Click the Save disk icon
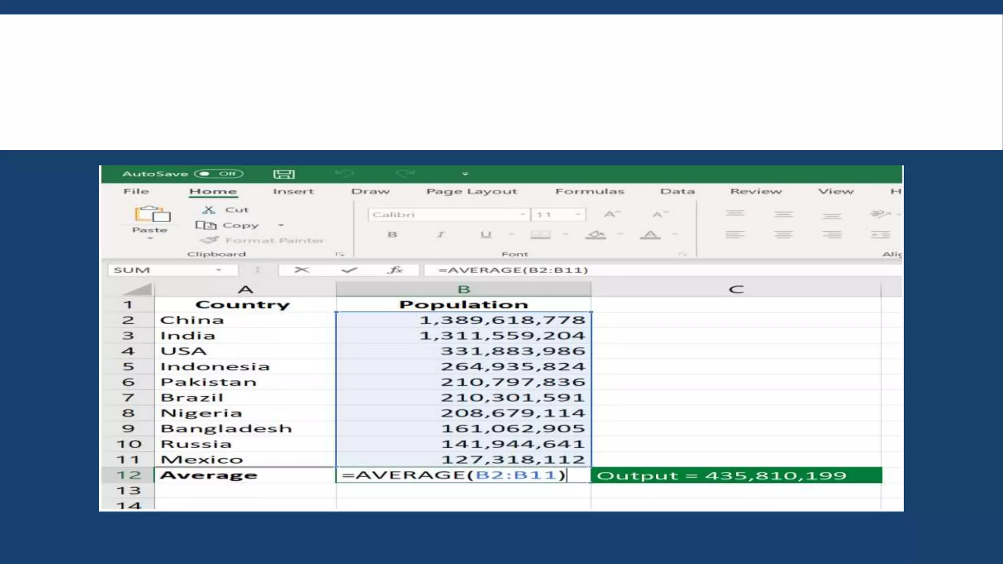The image size is (1003, 564). click(x=284, y=174)
